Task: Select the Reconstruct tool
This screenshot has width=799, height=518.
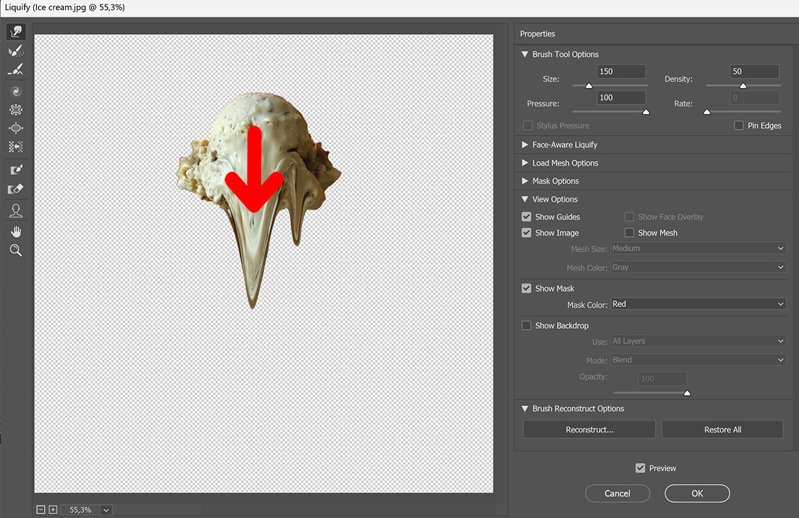Action: coord(15,51)
